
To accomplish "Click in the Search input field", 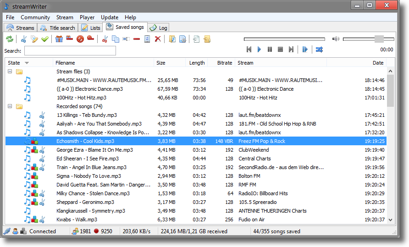I will click(x=70, y=51).
